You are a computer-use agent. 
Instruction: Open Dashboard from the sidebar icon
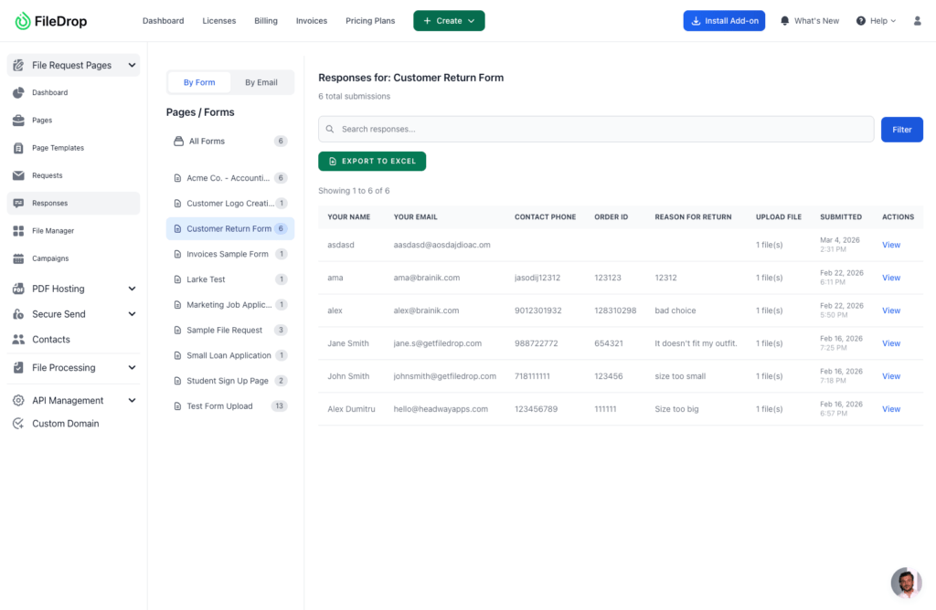click(x=20, y=92)
